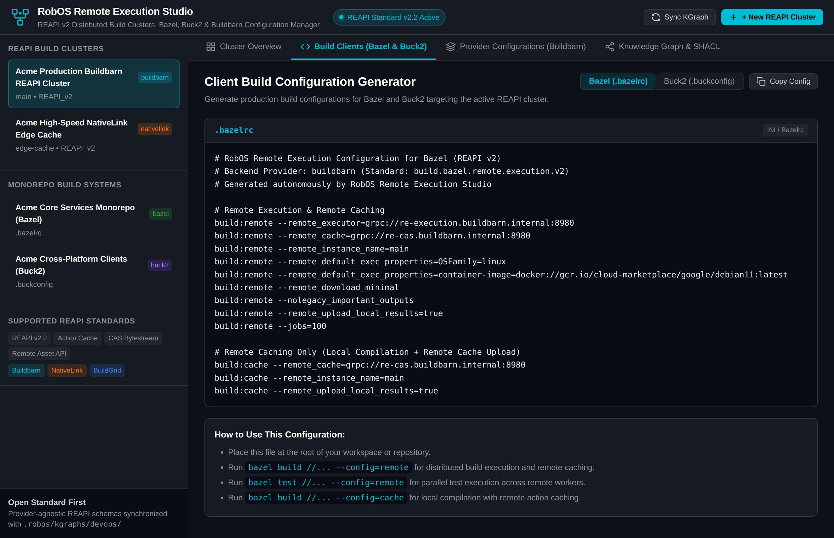This screenshot has height=538, width=834.
Task: Click the Open Standard First footer title
Action: click(47, 502)
